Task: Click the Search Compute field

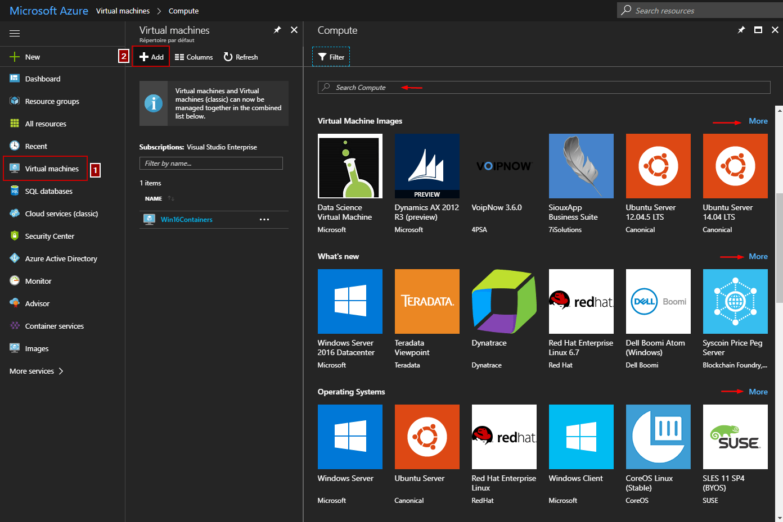Action: click(544, 87)
